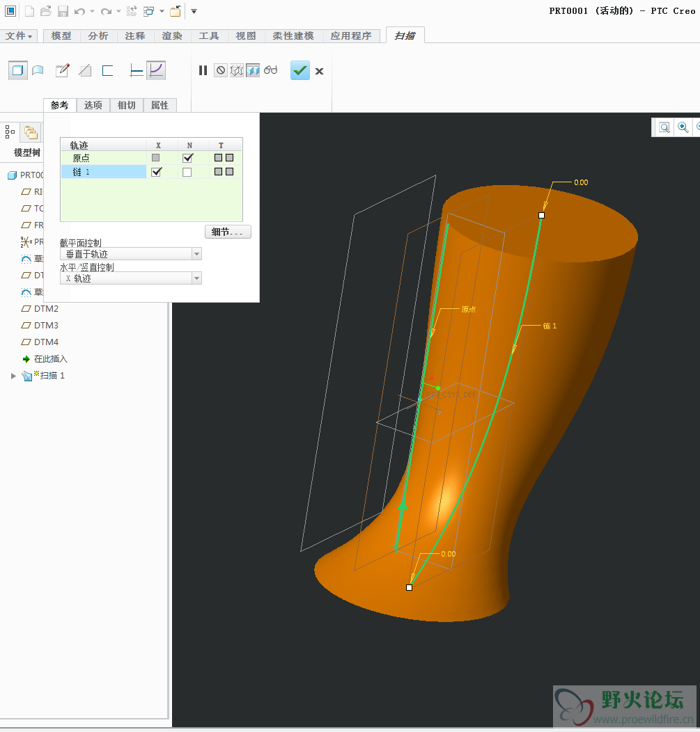Accept the sweep with green checkmark

300,70
